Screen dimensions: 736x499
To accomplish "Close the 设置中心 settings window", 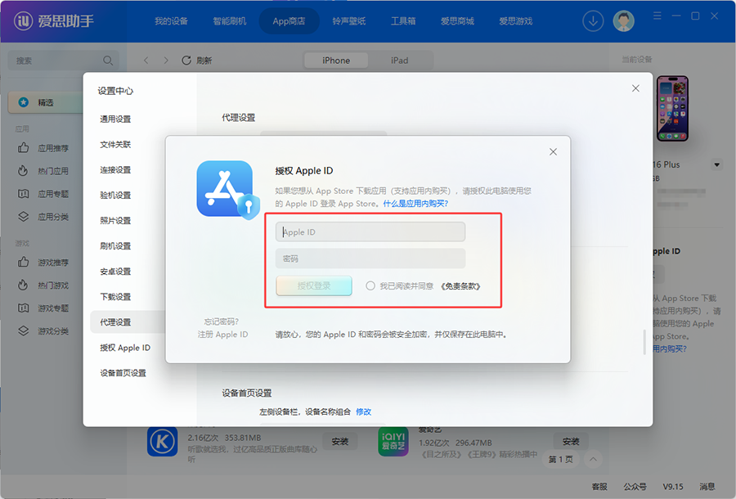I will pyautogui.click(x=635, y=88).
